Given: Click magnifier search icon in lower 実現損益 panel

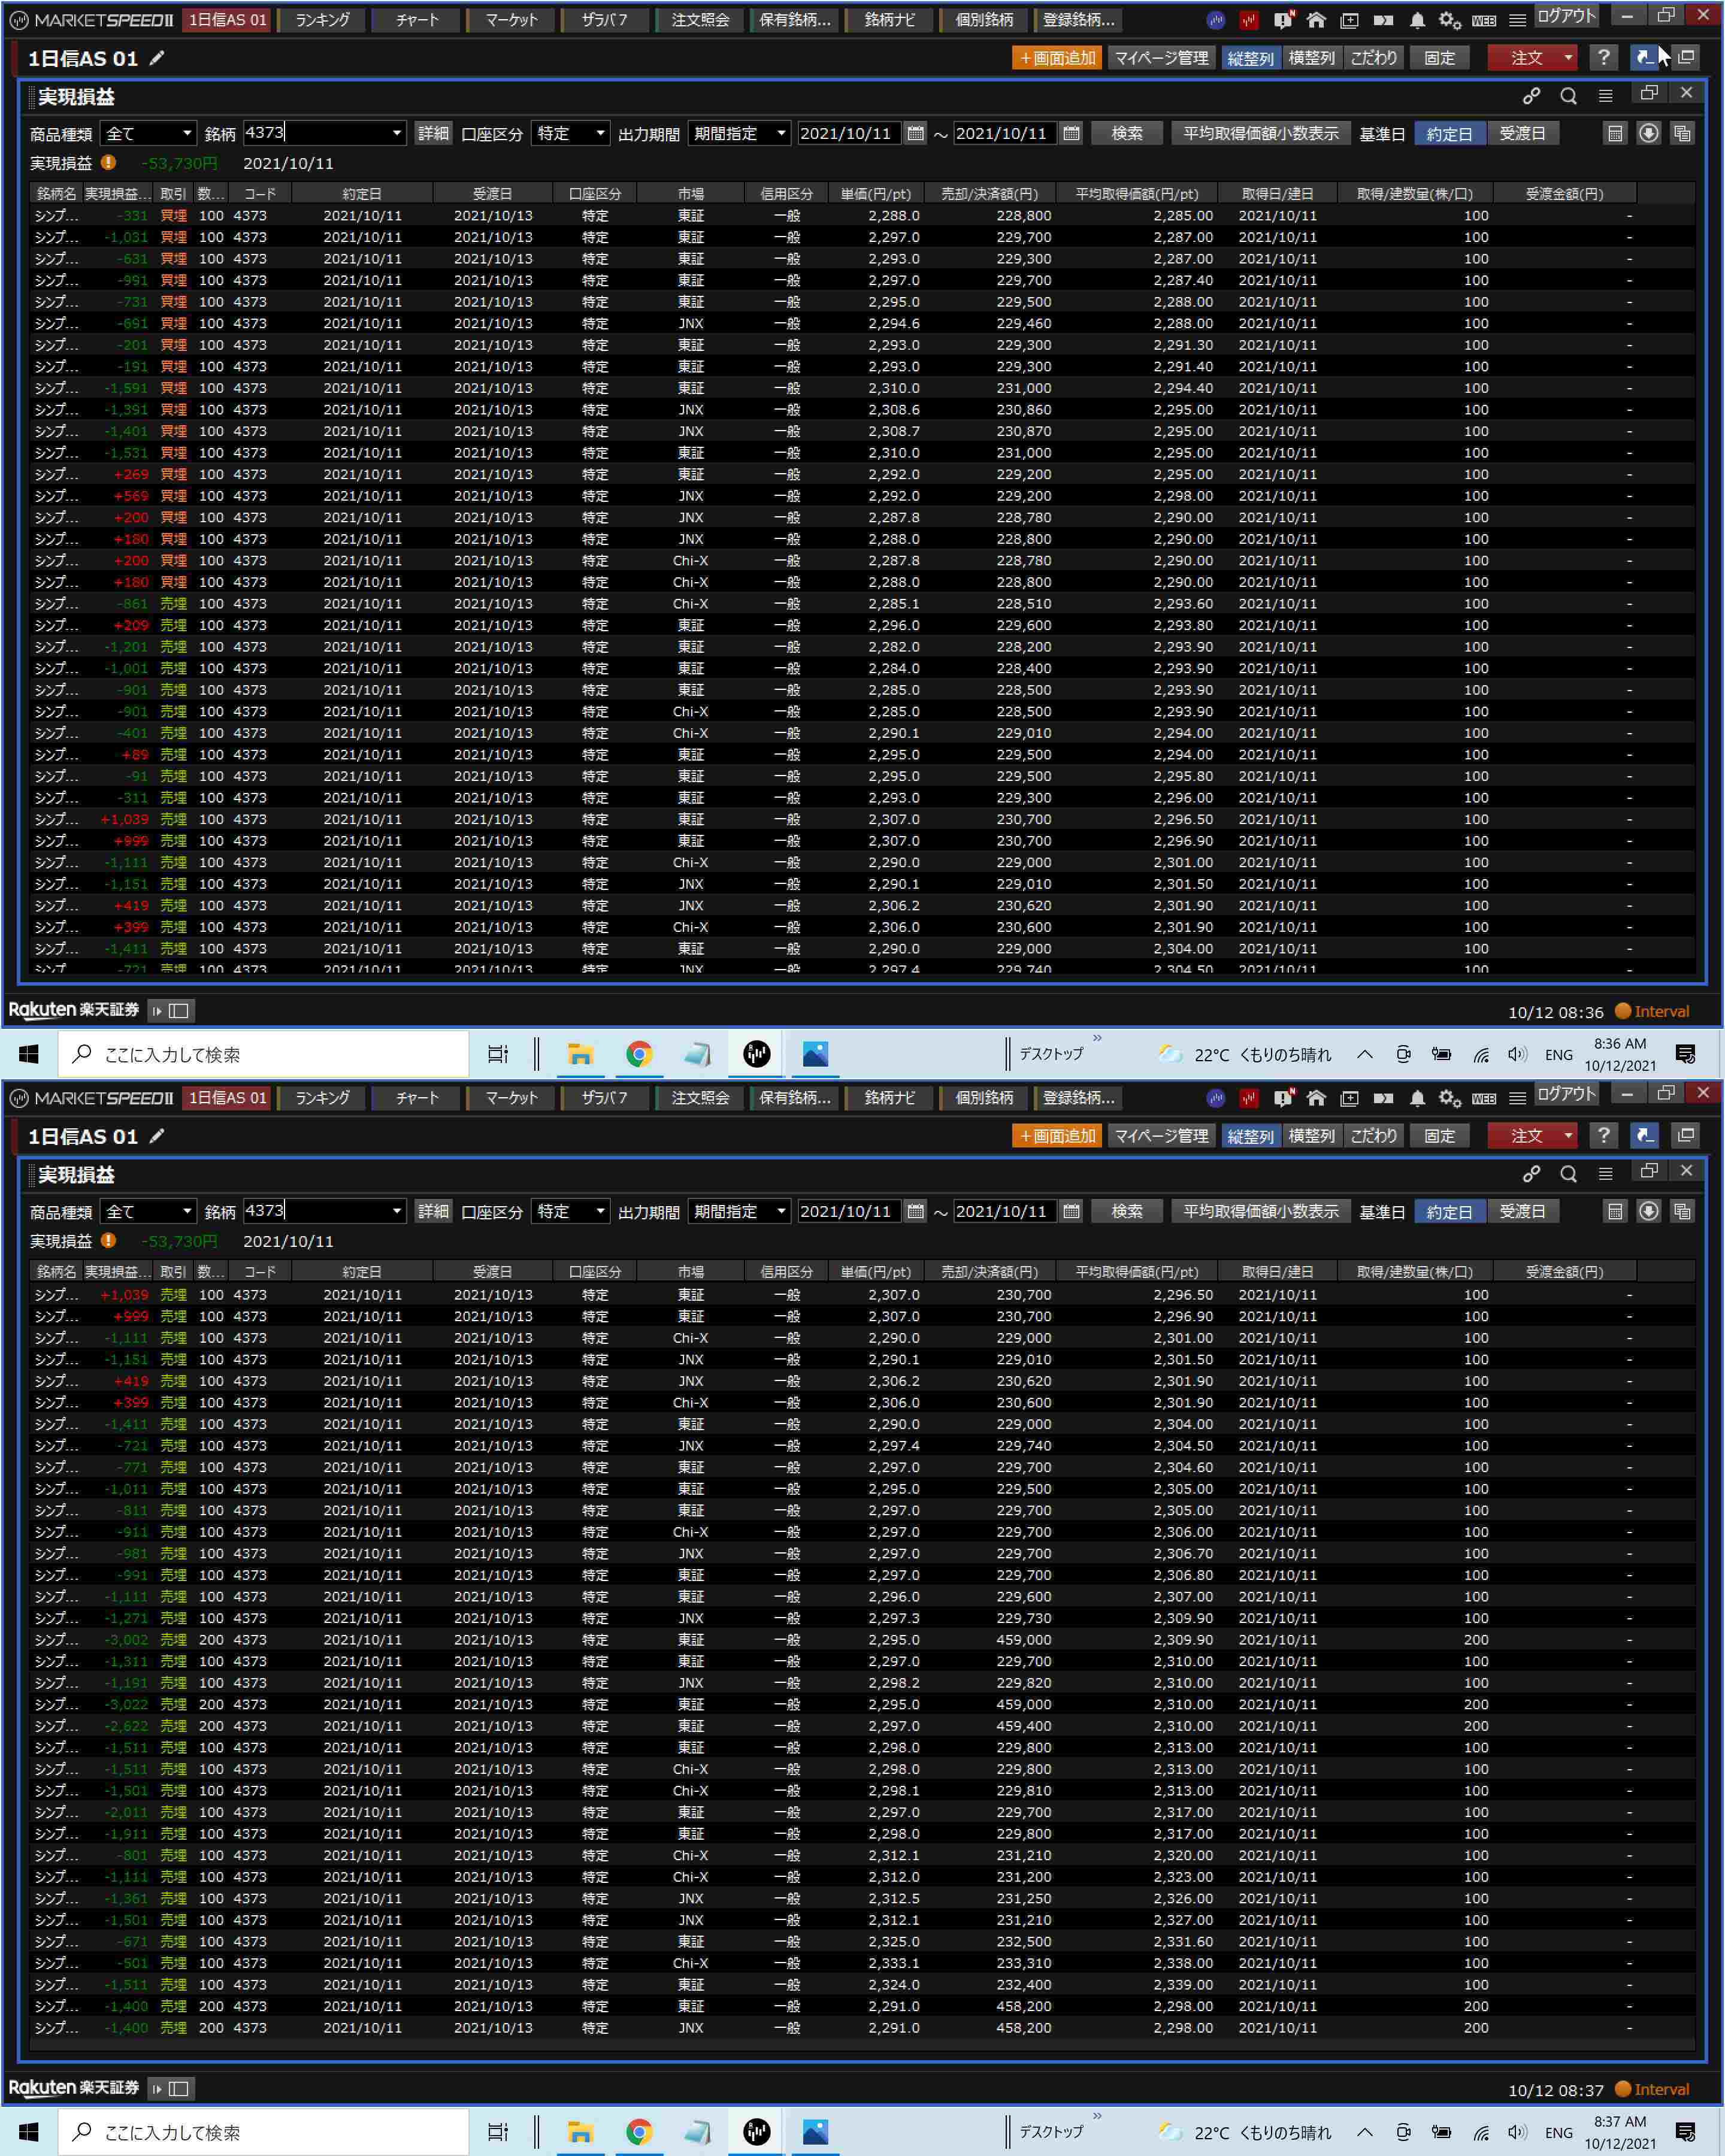Looking at the screenshot, I should pos(1568,1173).
